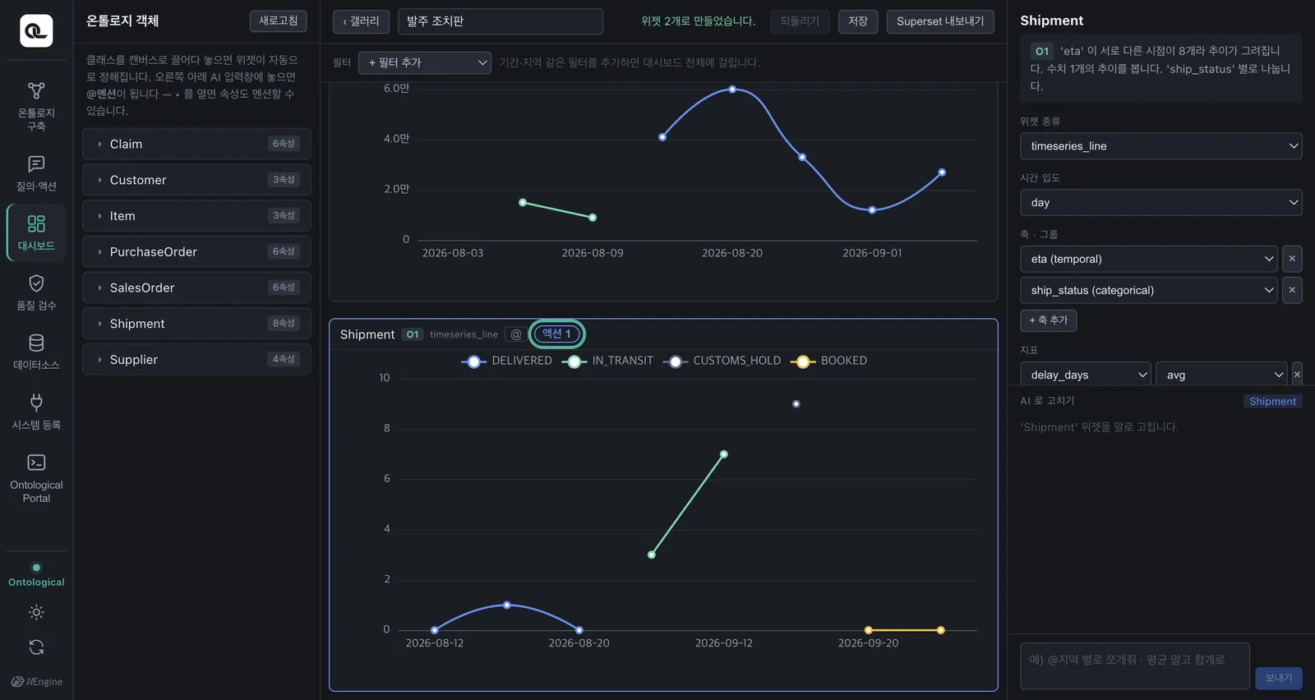Viewport: 1315px width, 700px height.
Task: Click the dashboard name field 발주 조치판
Action: tap(501, 21)
